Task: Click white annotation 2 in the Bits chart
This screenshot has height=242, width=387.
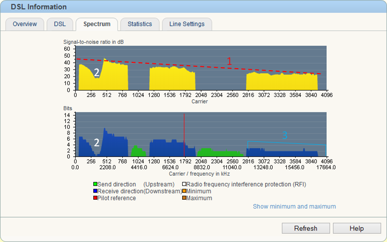Action: point(97,143)
